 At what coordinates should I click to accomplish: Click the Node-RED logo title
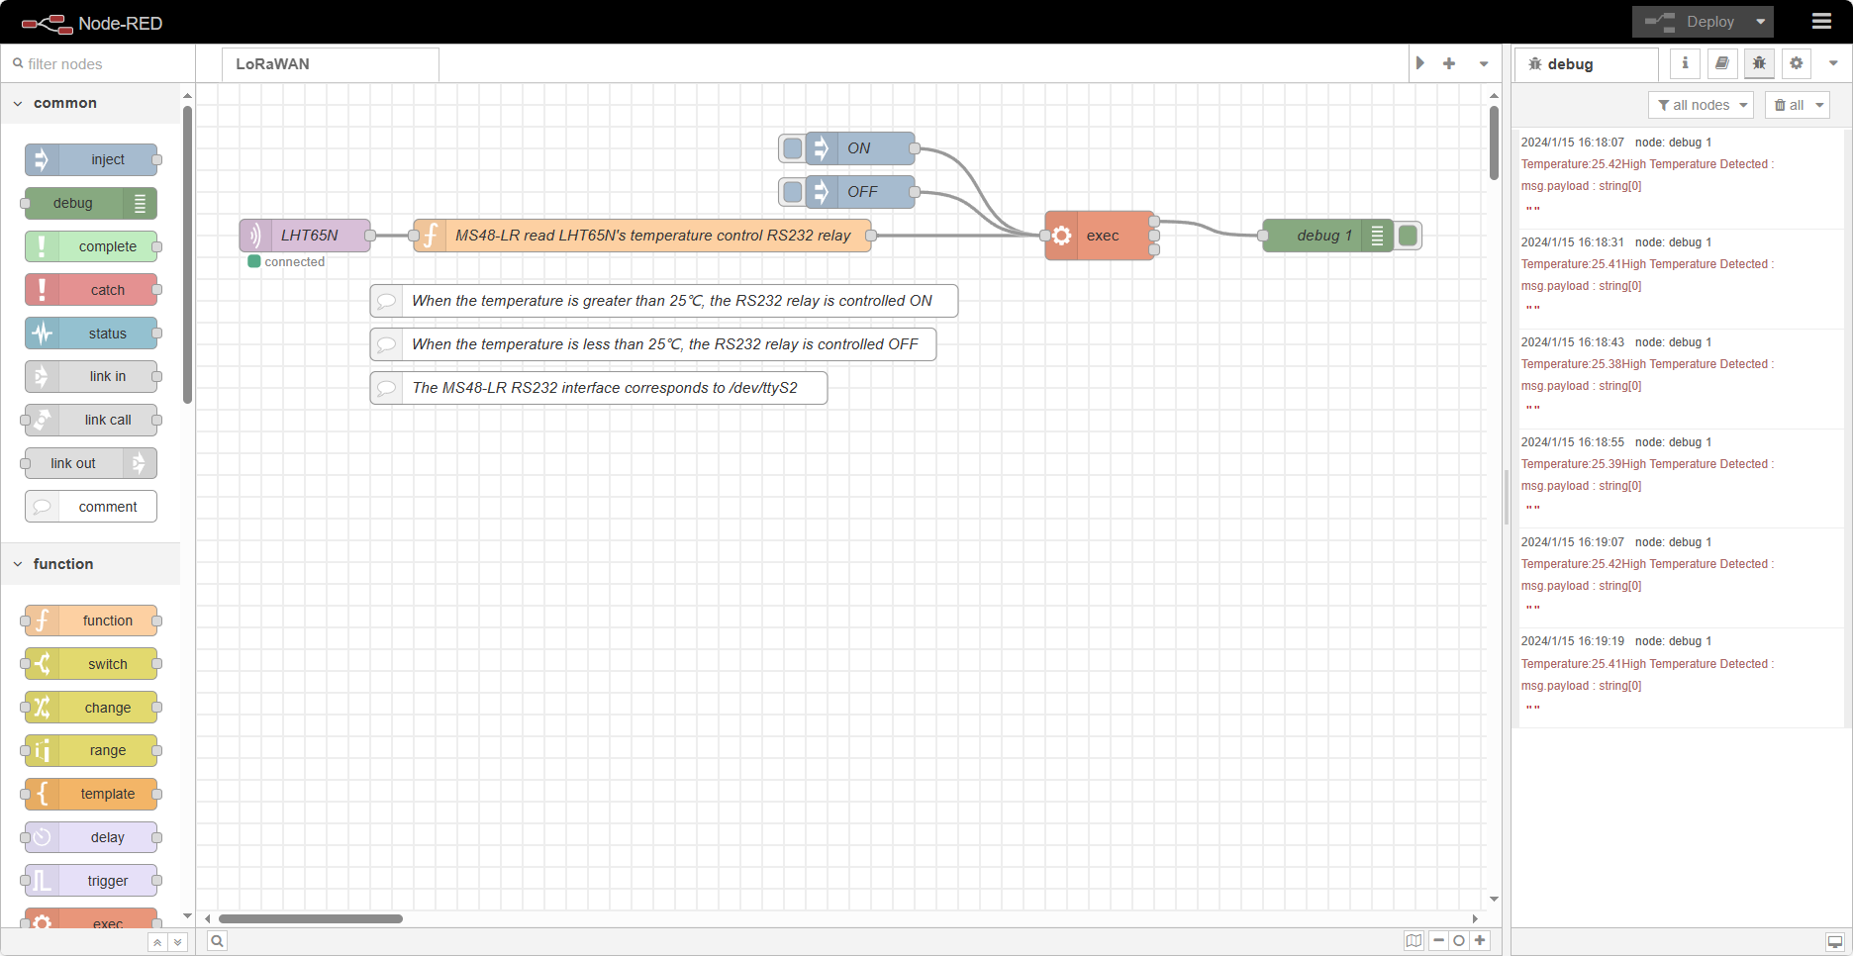click(92, 23)
